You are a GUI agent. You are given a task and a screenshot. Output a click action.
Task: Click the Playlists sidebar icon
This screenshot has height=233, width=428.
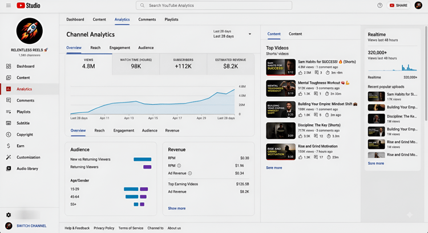point(9,112)
